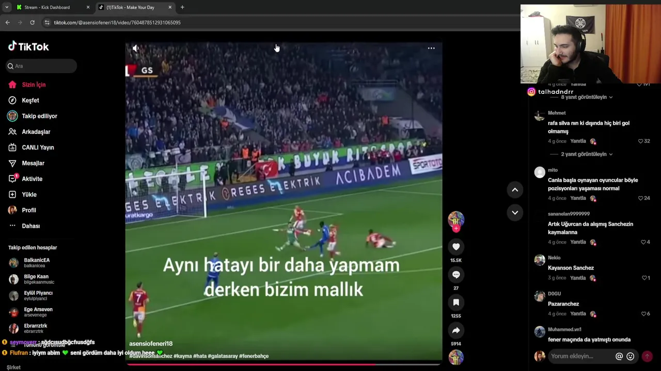Viewport: 661px width, 371px height.
Task: Open commenter Muhammed.vn1's profile name
Action: [564, 330]
